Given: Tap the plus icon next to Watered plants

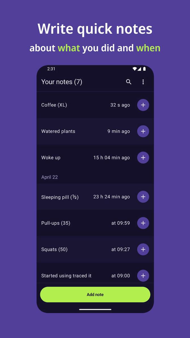Looking at the screenshot, I should pyautogui.click(x=143, y=131).
